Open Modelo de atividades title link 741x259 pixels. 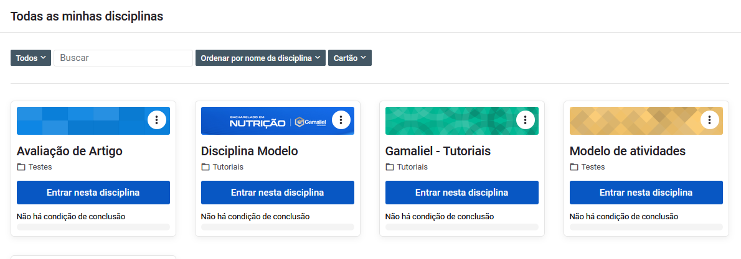[628, 152]
